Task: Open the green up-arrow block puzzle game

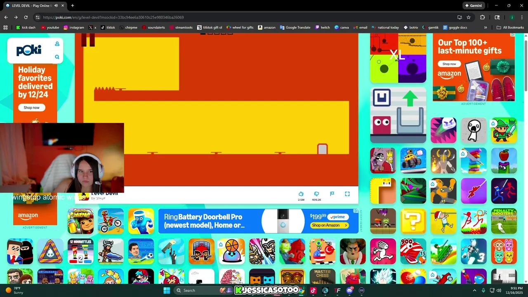Action: [x=398, y=115]
